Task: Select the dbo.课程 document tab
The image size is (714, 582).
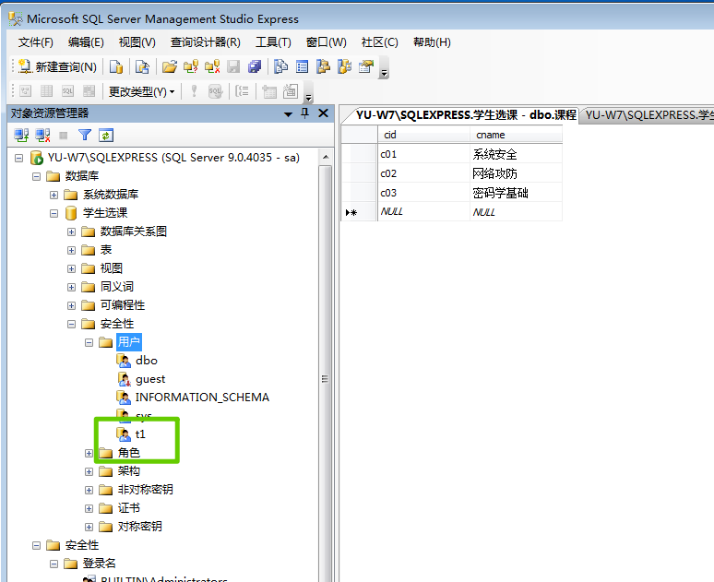Action: click(x=466, y=114)
